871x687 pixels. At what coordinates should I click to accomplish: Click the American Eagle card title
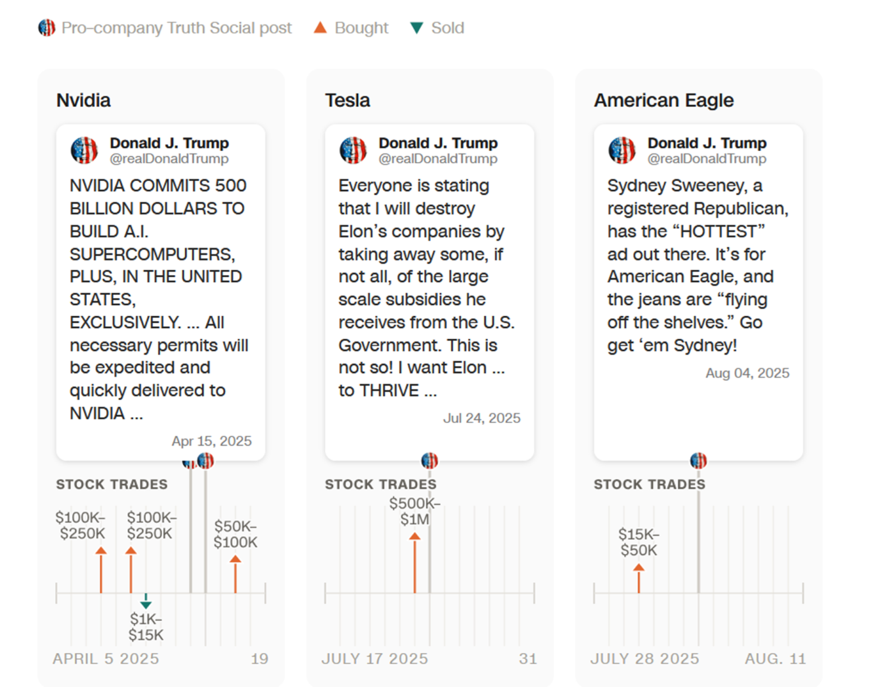pos(664,101)
